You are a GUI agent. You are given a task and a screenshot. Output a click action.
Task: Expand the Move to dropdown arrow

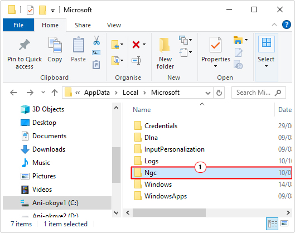tap(122, 45)
